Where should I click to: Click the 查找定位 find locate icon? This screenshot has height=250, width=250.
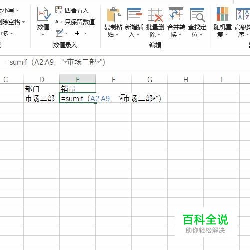[x=197, y=15]
